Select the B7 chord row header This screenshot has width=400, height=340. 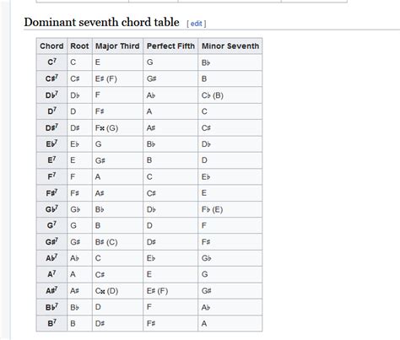[x=51, y=323]
